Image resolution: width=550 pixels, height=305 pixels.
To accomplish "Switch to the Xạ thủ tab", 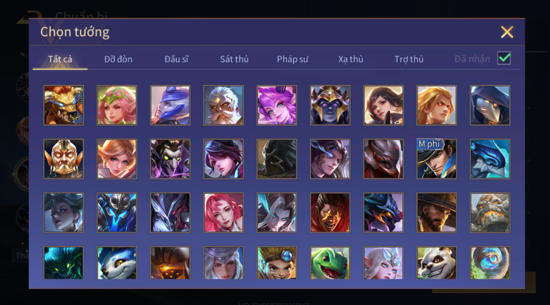I will tap(350, 59).
